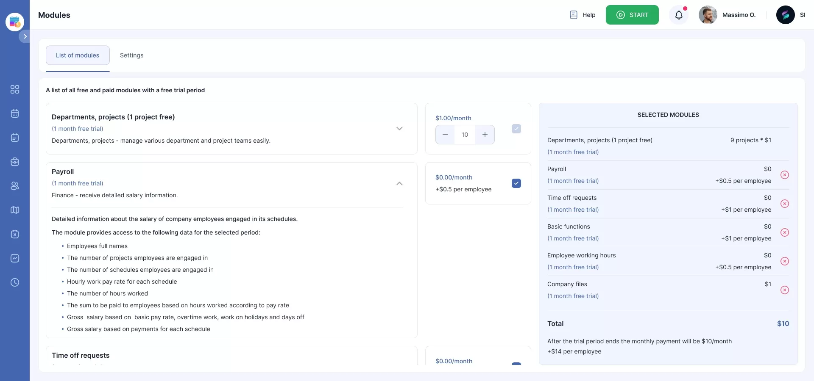The width and height of the screenshot is (814, 381).
Task: Open the employees icon in sidebar
Action: pyautogui.click(x=15, y=186)
